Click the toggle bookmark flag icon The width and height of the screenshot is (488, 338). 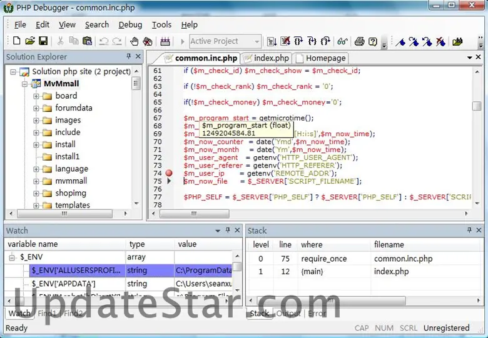coord(400,41)
